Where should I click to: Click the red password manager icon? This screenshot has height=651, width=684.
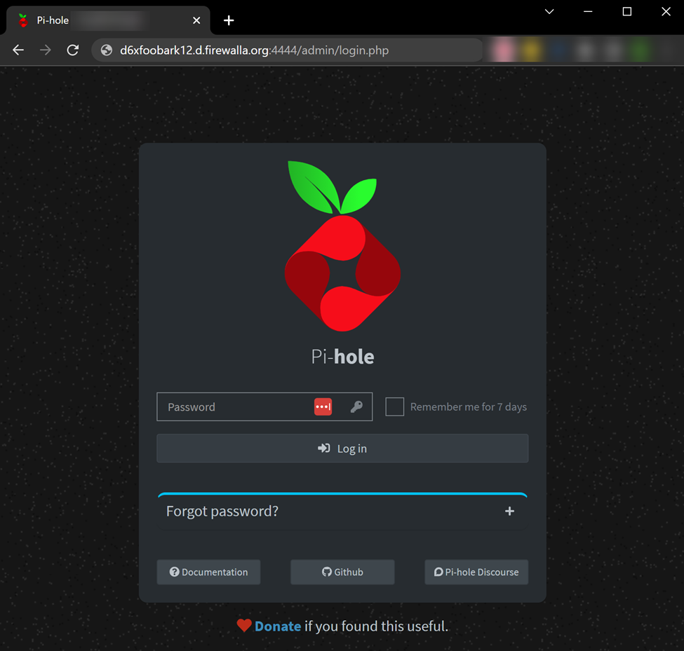(x=323, y=407)
